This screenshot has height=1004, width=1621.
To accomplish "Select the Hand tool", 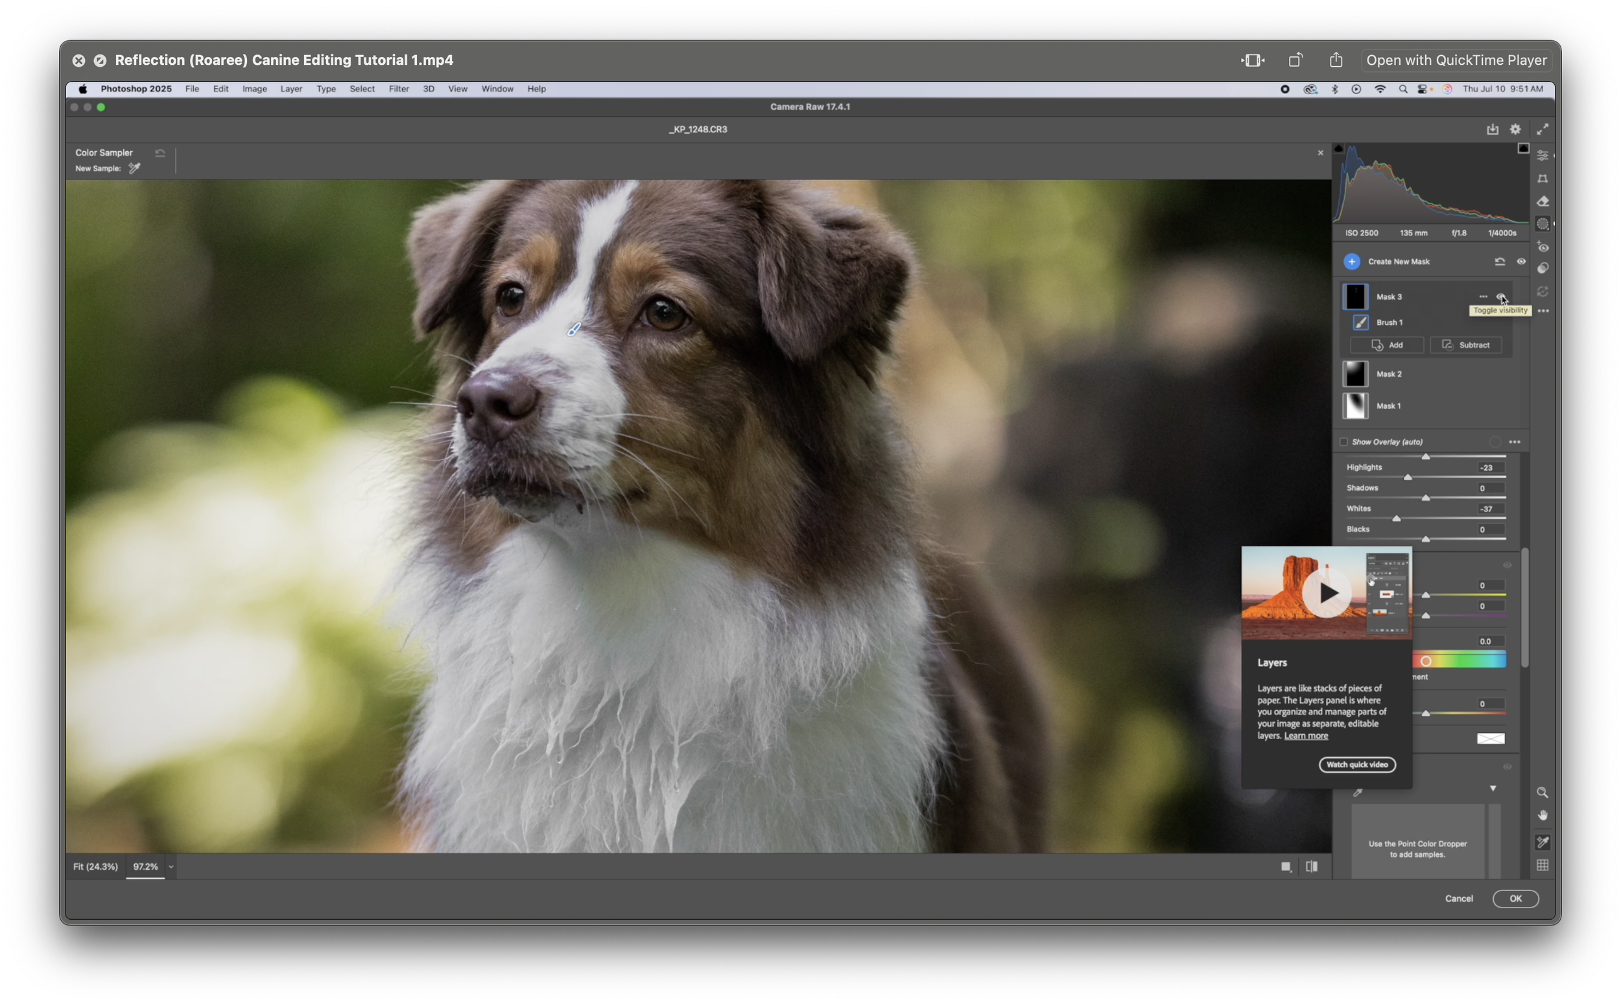I will point(1542,815).
